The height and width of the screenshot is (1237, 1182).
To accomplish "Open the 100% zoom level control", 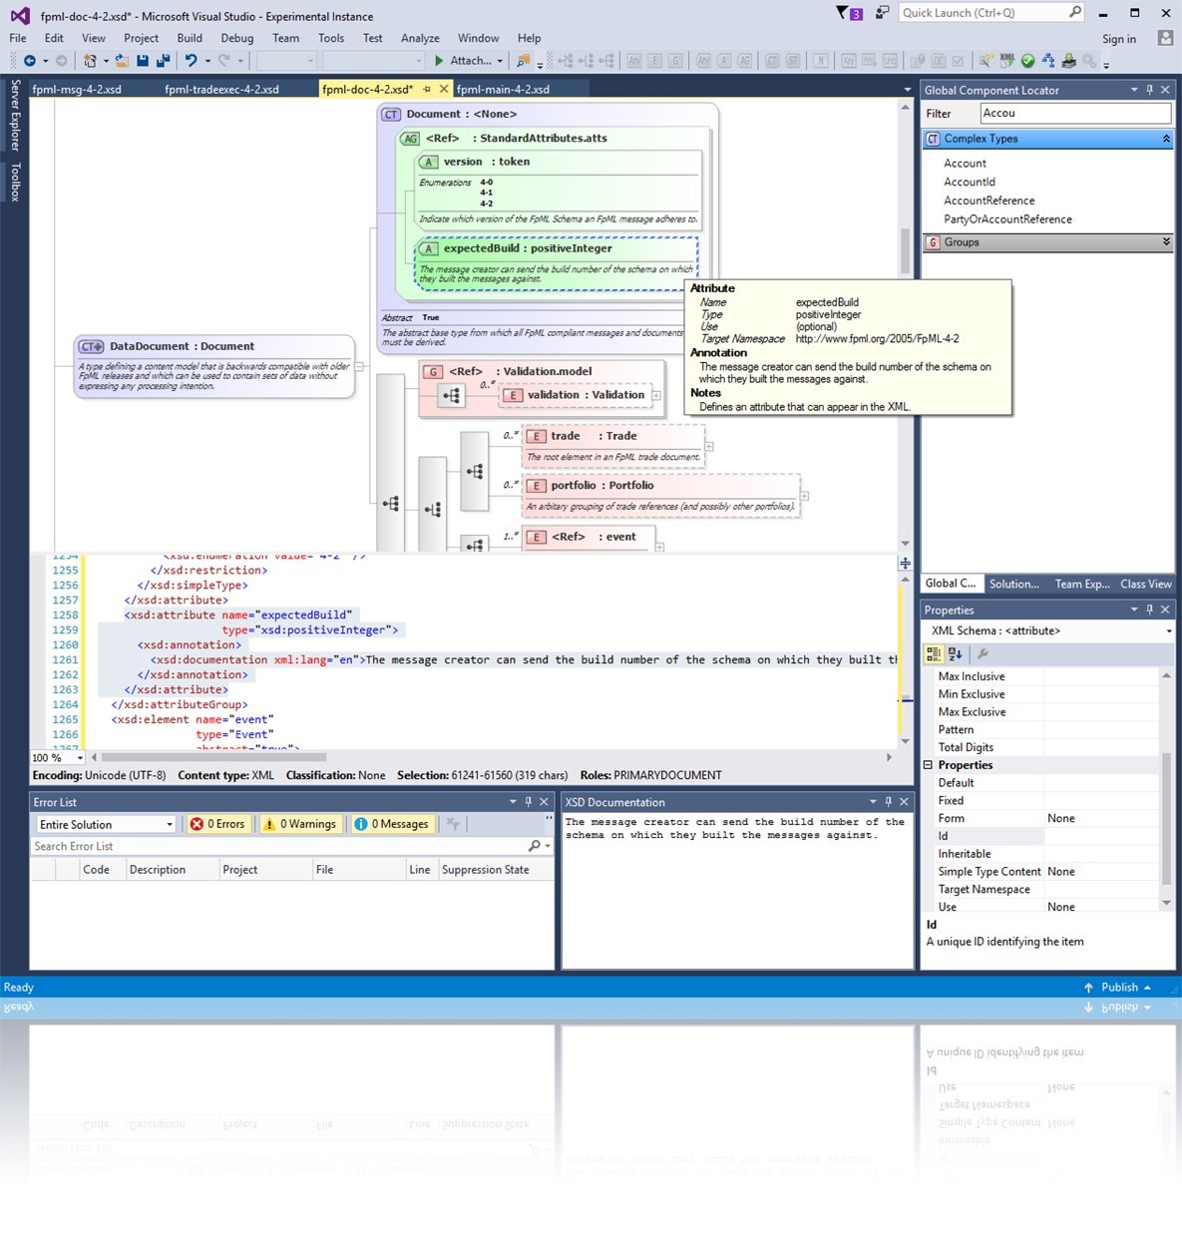I will 57,757.
